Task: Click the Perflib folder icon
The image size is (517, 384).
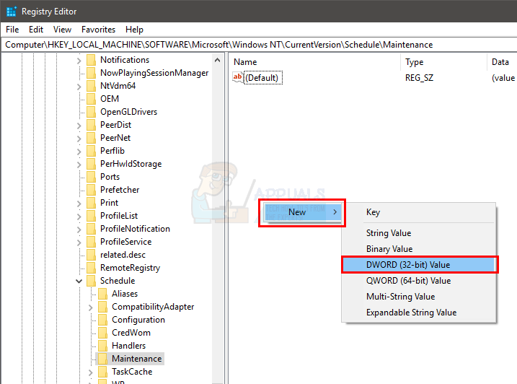Action: [x=92, y=151]
